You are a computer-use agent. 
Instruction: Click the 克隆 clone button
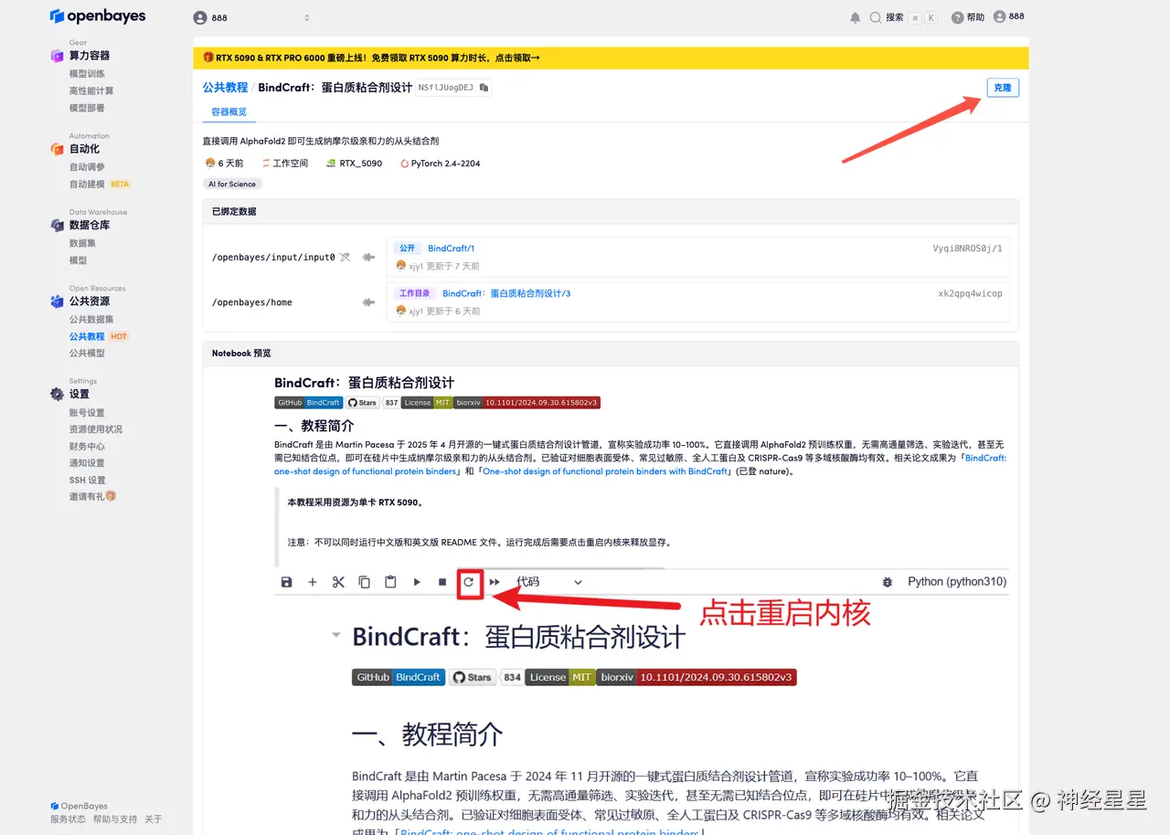tap(1003, 88)
